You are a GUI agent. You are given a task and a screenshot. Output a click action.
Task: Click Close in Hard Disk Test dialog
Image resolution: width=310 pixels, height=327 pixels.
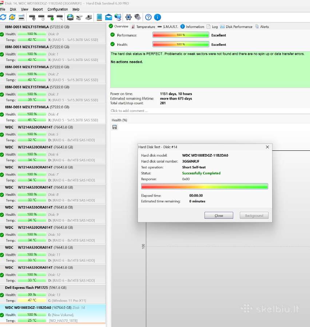[219, 215]
